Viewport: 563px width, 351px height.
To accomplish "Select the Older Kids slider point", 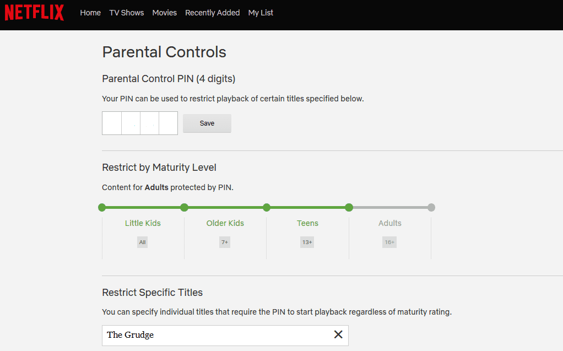I will pos(184,208).
